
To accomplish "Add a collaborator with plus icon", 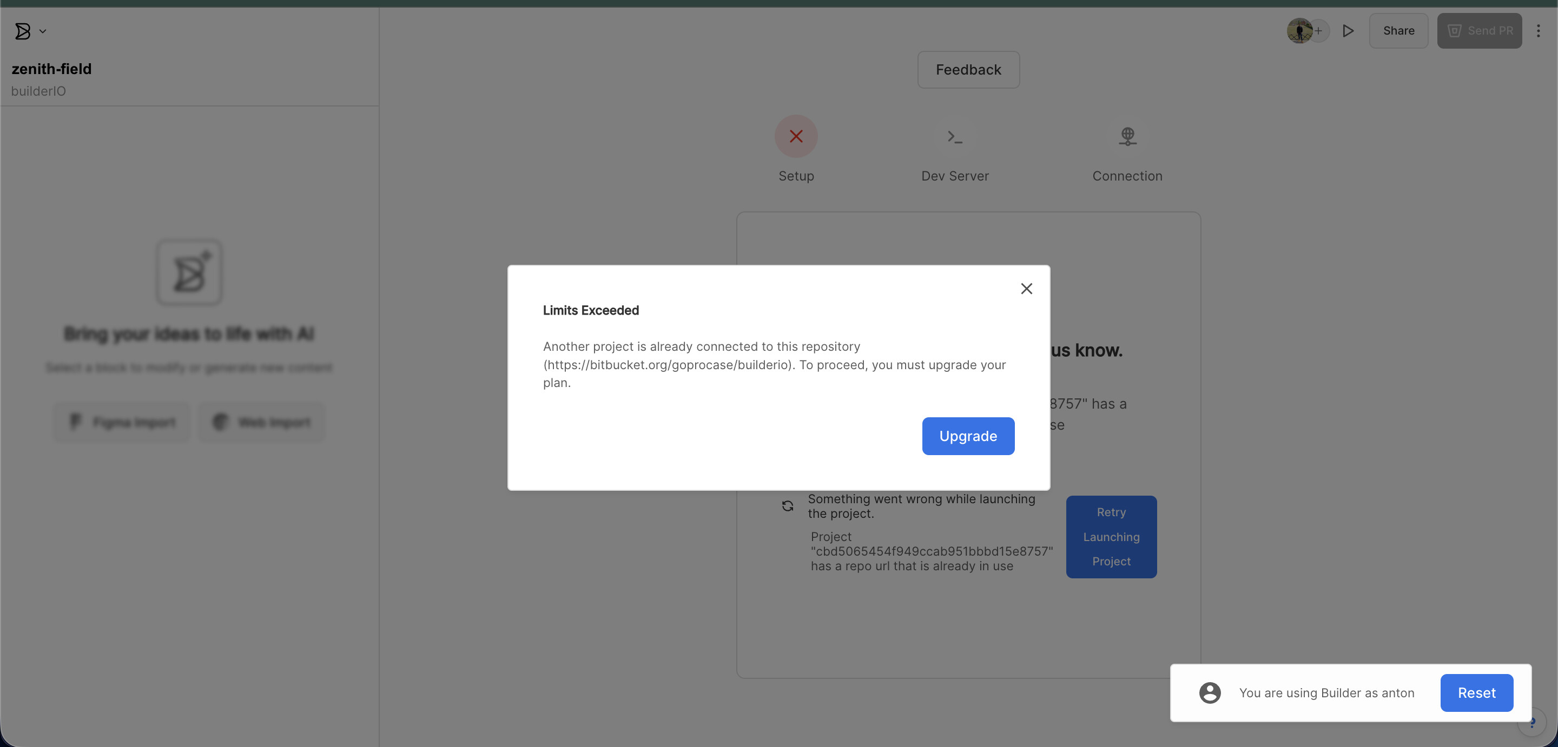I will pos(1318,31).
